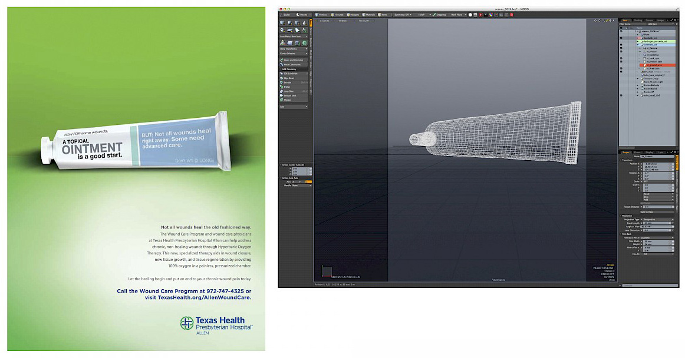Select the Rotate transform tool icon
Image resolution: width=685 pixels, height=358 pixels.
[290, 43]
